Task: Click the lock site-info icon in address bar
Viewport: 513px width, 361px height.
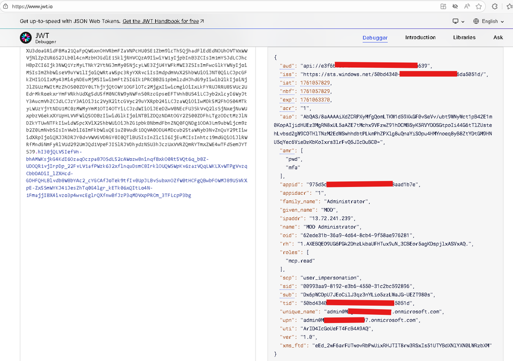Action: [6, 6]
